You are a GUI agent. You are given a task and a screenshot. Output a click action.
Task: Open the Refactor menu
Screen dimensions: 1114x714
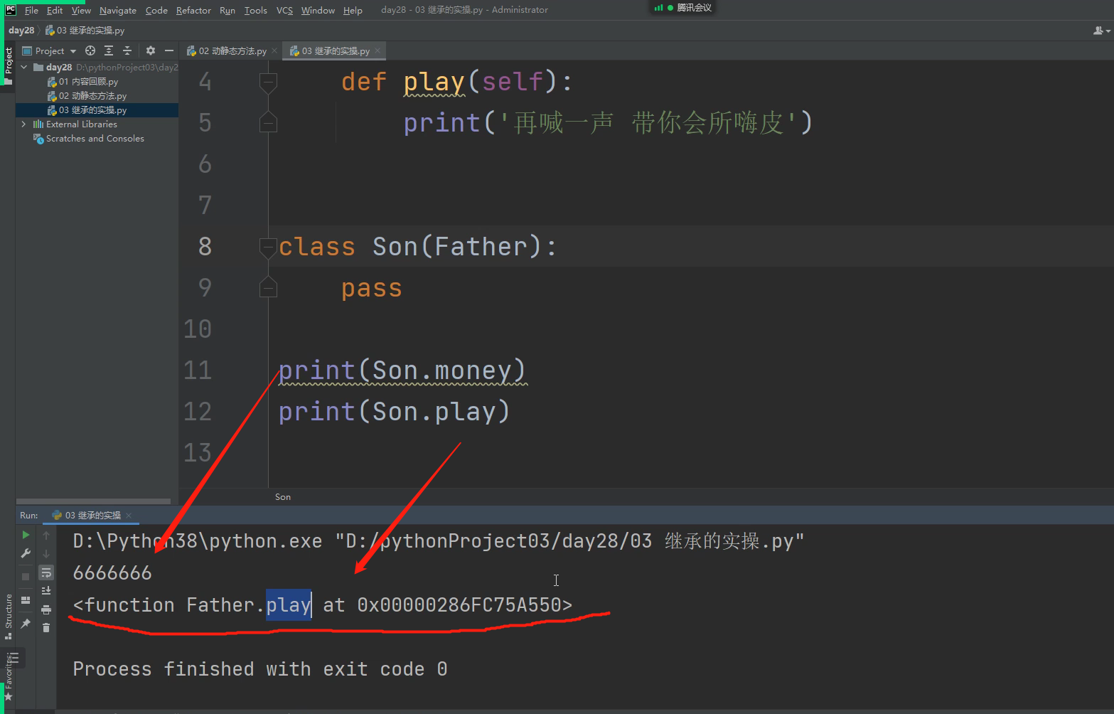(193, 10)
